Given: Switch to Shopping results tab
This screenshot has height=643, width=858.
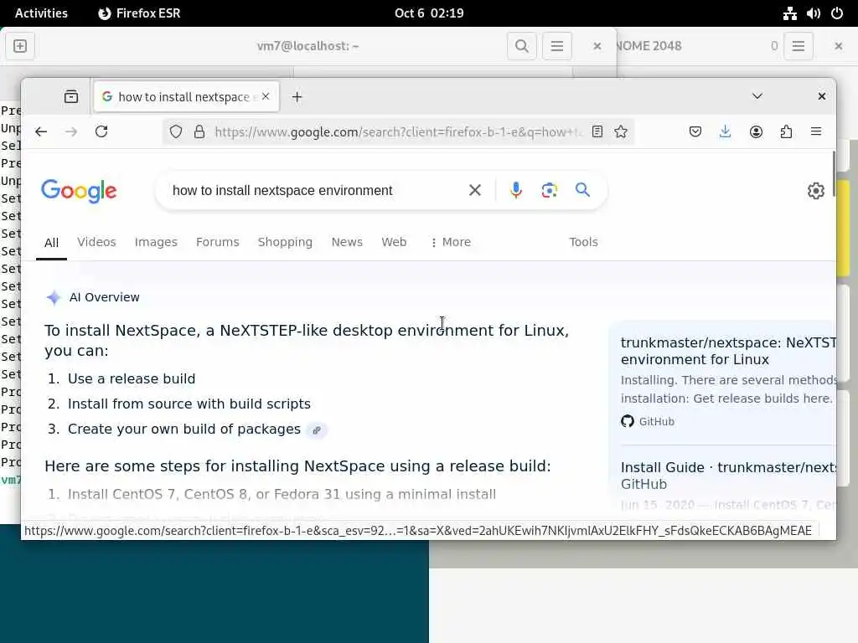Looking at the screenshot, I should (285, 242).
